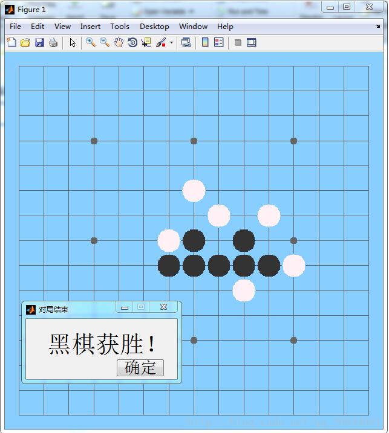Image resolution: width=389 pixels, height=433 pixels.
Task: Click the topmost white stone on the board
Action: pos(194,190)
